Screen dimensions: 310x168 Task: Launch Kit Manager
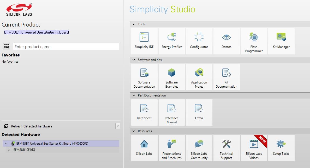281,41
